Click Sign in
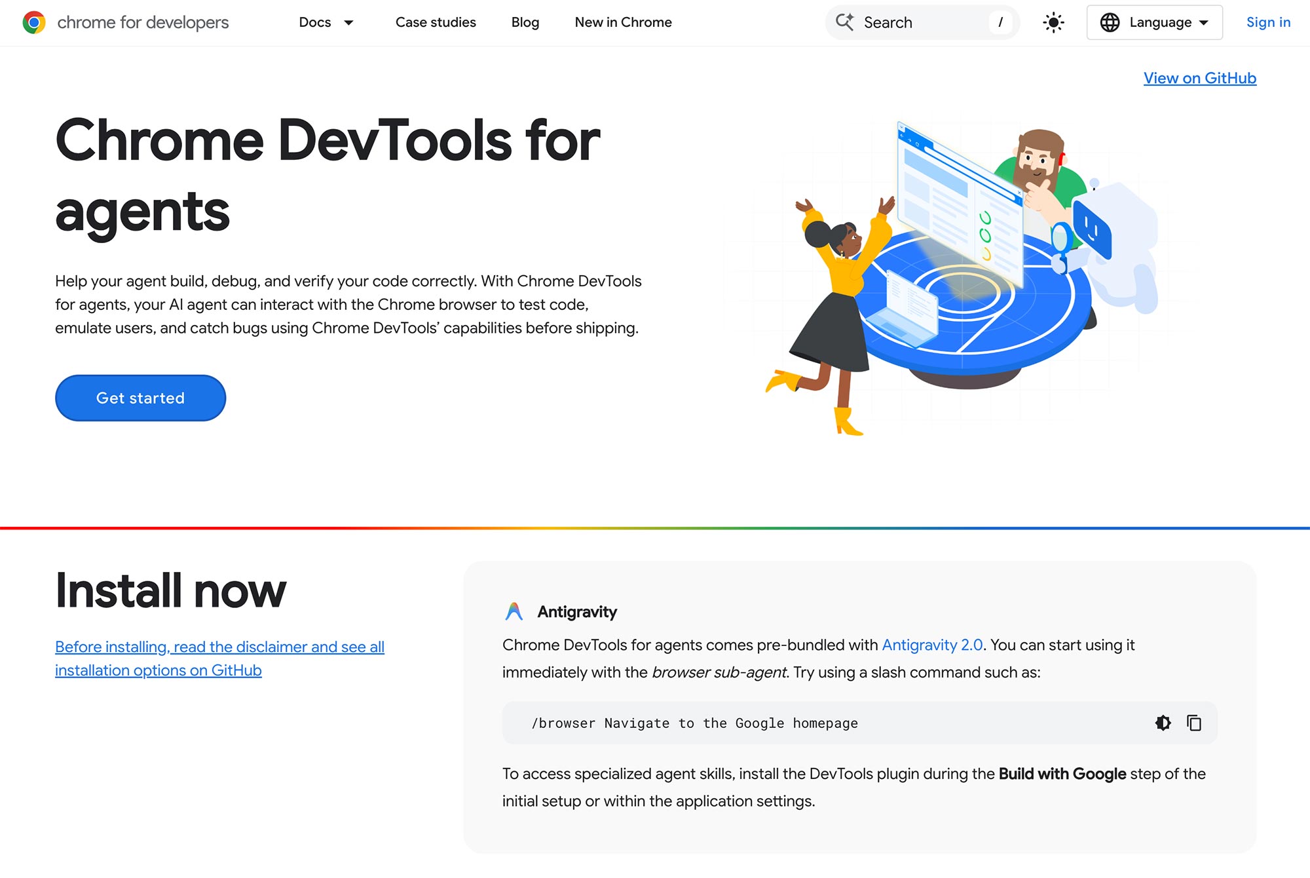 (x=1268, y=22)
